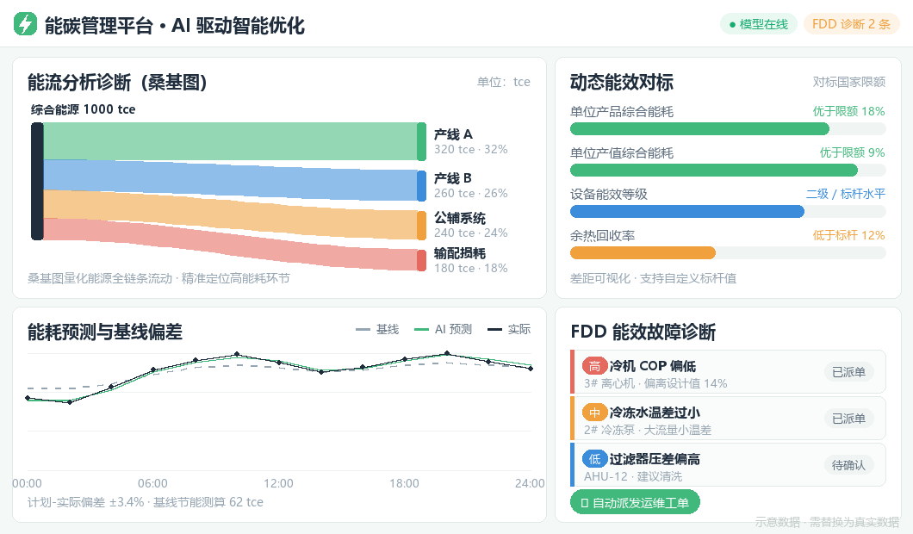
Task: Click the 能流分析诊断 (桑基图) heading
Action: coord(117,82)
